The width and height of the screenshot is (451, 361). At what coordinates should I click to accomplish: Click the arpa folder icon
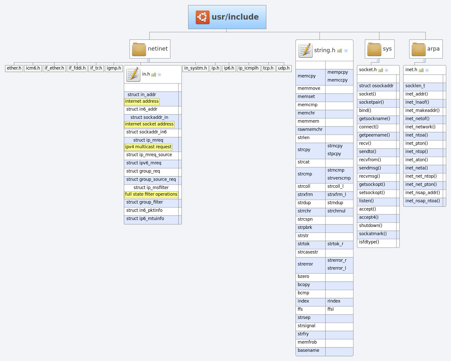pyautogui.click(x=419, y=49)
